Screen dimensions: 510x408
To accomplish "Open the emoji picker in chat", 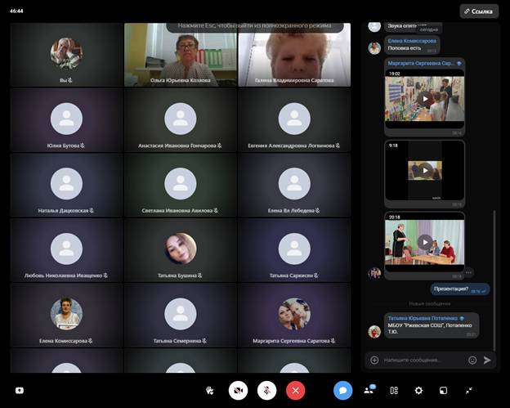I will [x=472, y=360].
